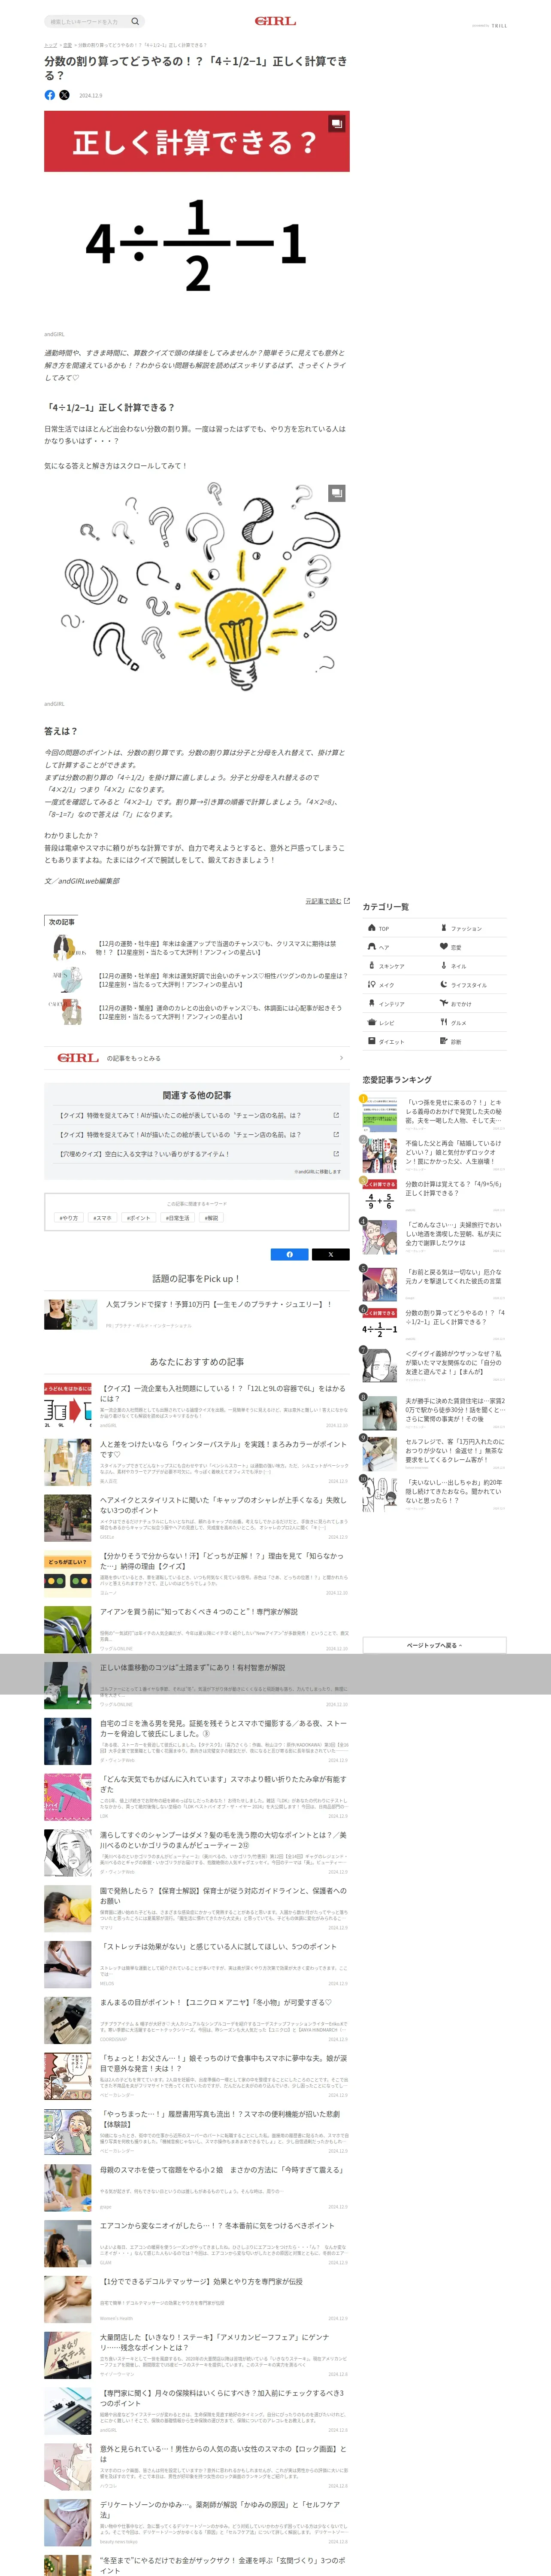Open キャップのオシャレ recommended article
This screenshot has width=551, height=2576.
click(x=197, y=1518)
